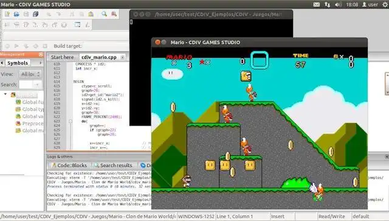Click the reserve item box in game

(x=260, y=60)
